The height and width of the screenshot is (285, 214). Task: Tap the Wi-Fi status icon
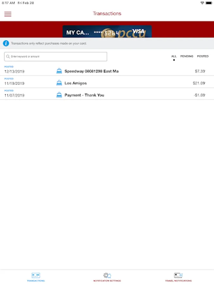202,3
